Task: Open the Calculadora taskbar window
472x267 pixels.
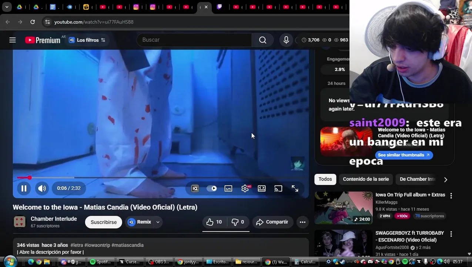Action: click(x=305, y=262)
